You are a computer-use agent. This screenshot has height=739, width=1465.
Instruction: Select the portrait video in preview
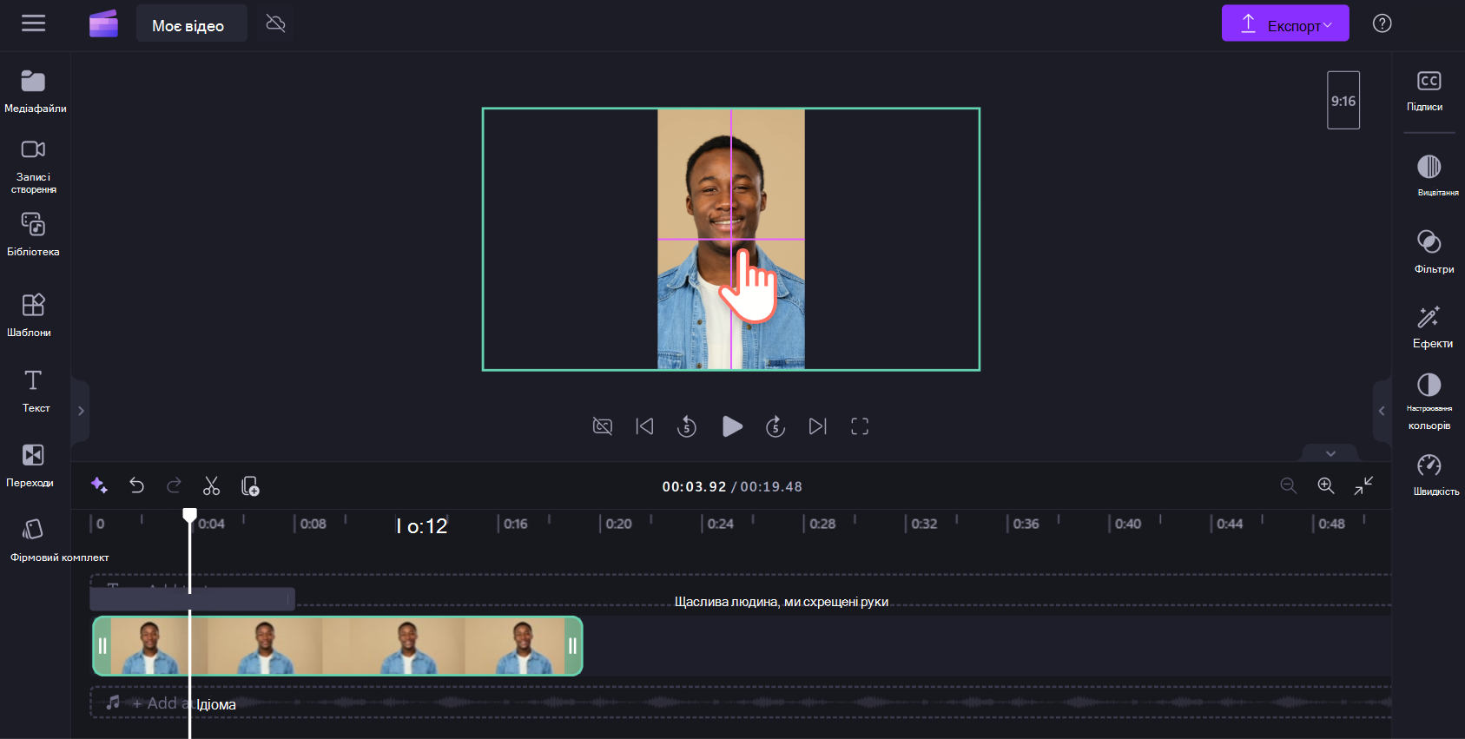[x=731, y=239]
